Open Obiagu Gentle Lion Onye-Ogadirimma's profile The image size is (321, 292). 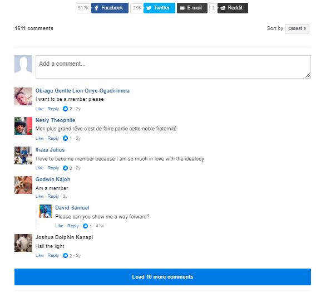pos(82,91)
